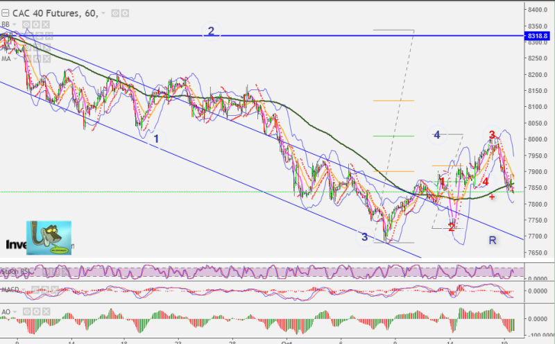Open MACD settings gear icon
555x344 pixels.
click(x=44, y=290)
